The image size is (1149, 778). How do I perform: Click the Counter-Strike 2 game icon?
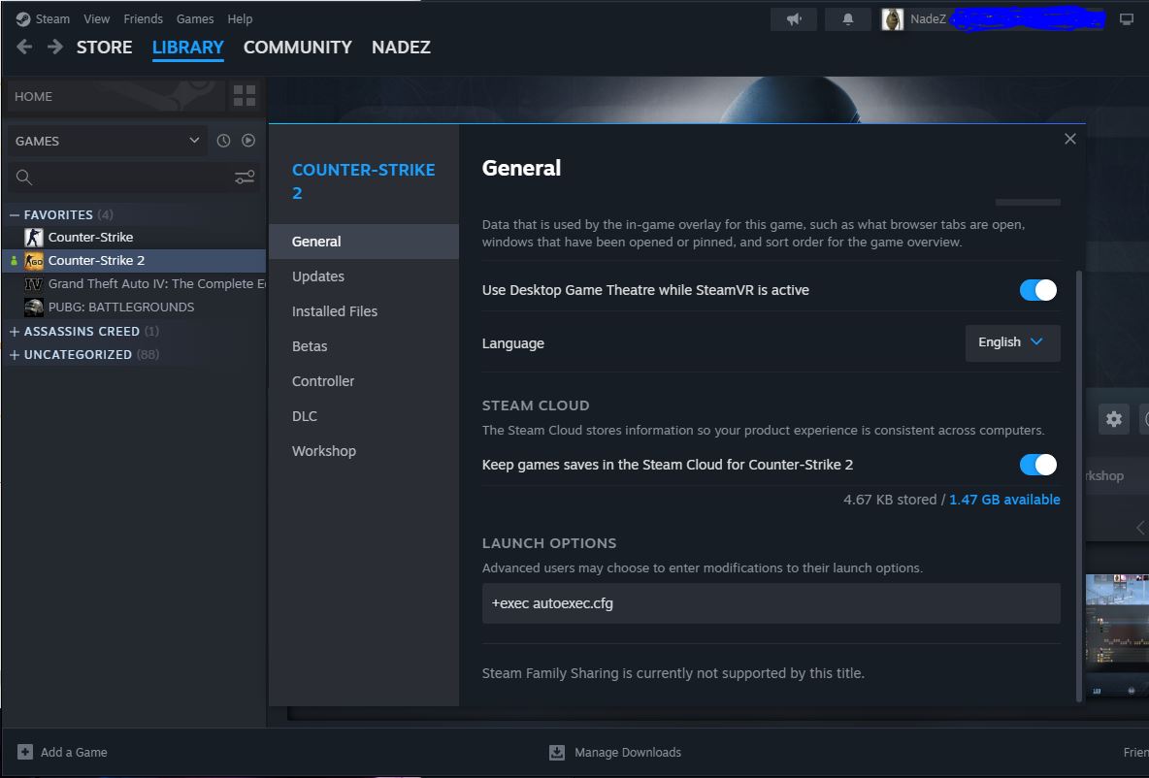coord(34,261)
